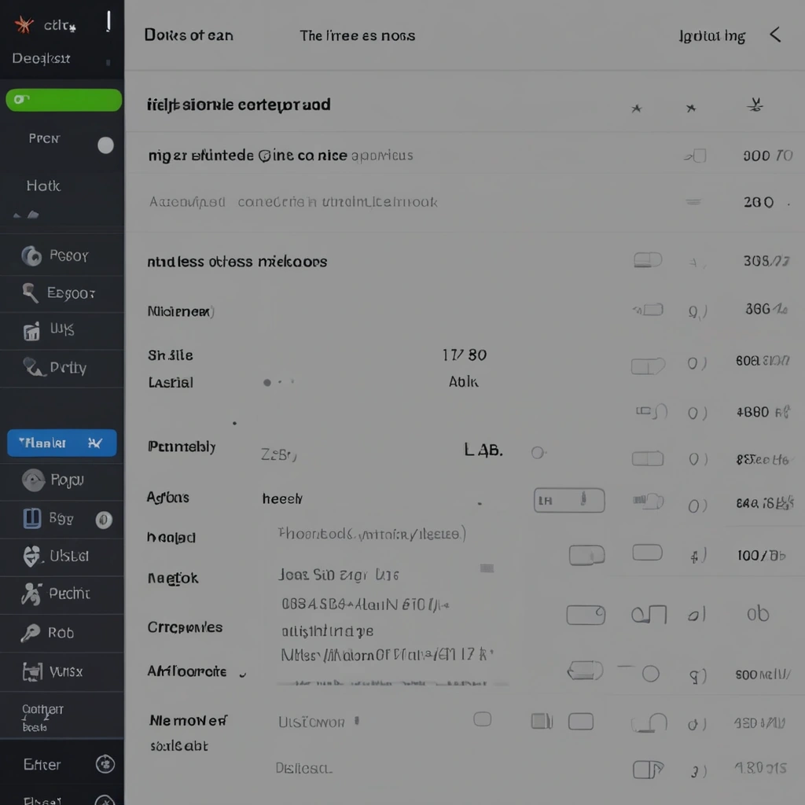Select the Rob key icon in sidebar

coord(31,633)
